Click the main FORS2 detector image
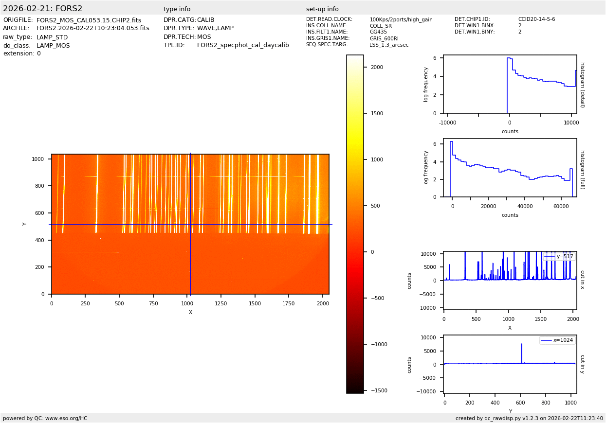 tap(190, 224)
